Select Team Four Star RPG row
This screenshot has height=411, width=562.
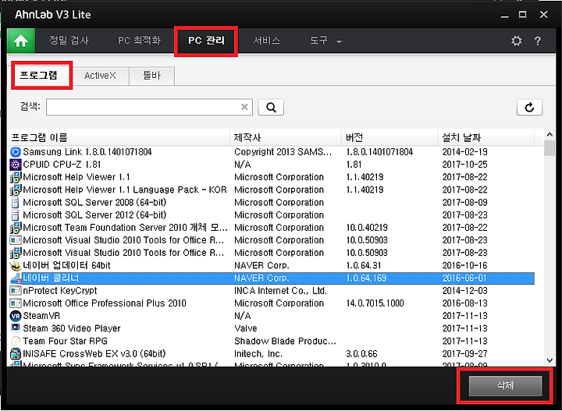[272, 341]
